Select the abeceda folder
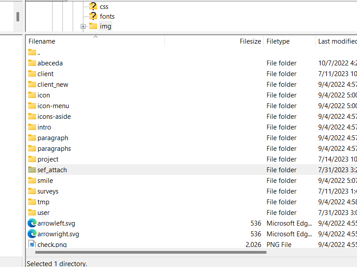Screen dimensions: 357x267 point(50,63)
